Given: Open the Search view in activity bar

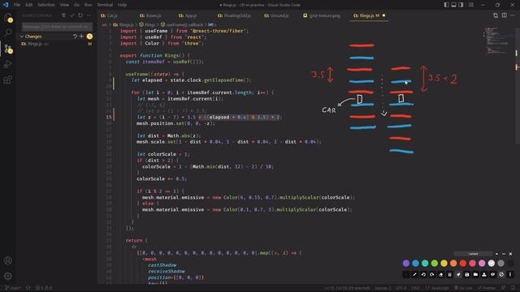Looking at the screenshot, I should coord(8,32).
